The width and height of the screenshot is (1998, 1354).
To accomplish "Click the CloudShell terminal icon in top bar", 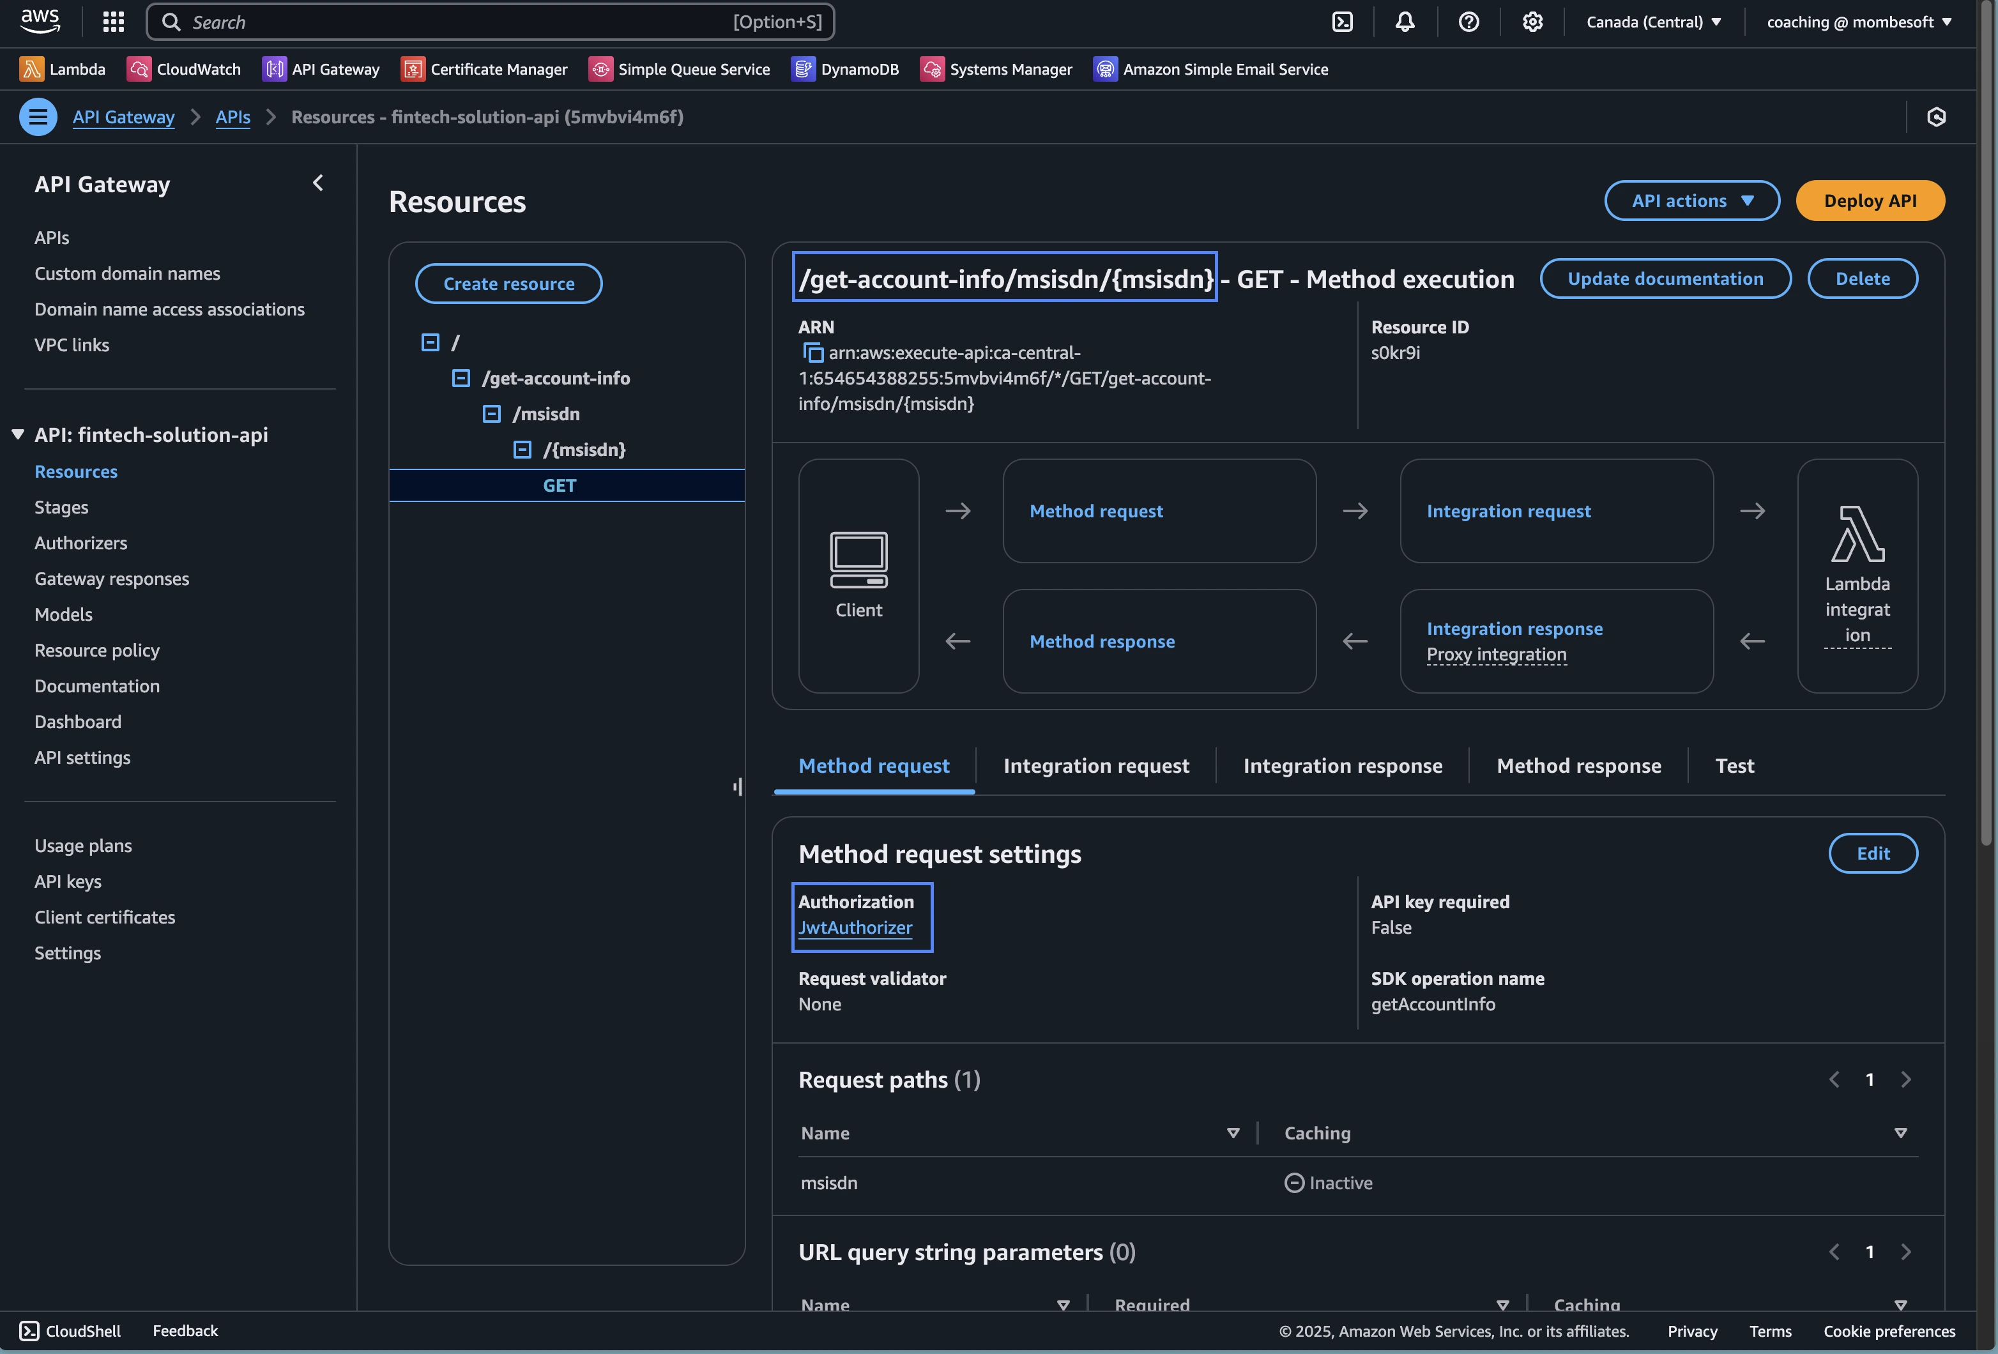I will 1342,22.
